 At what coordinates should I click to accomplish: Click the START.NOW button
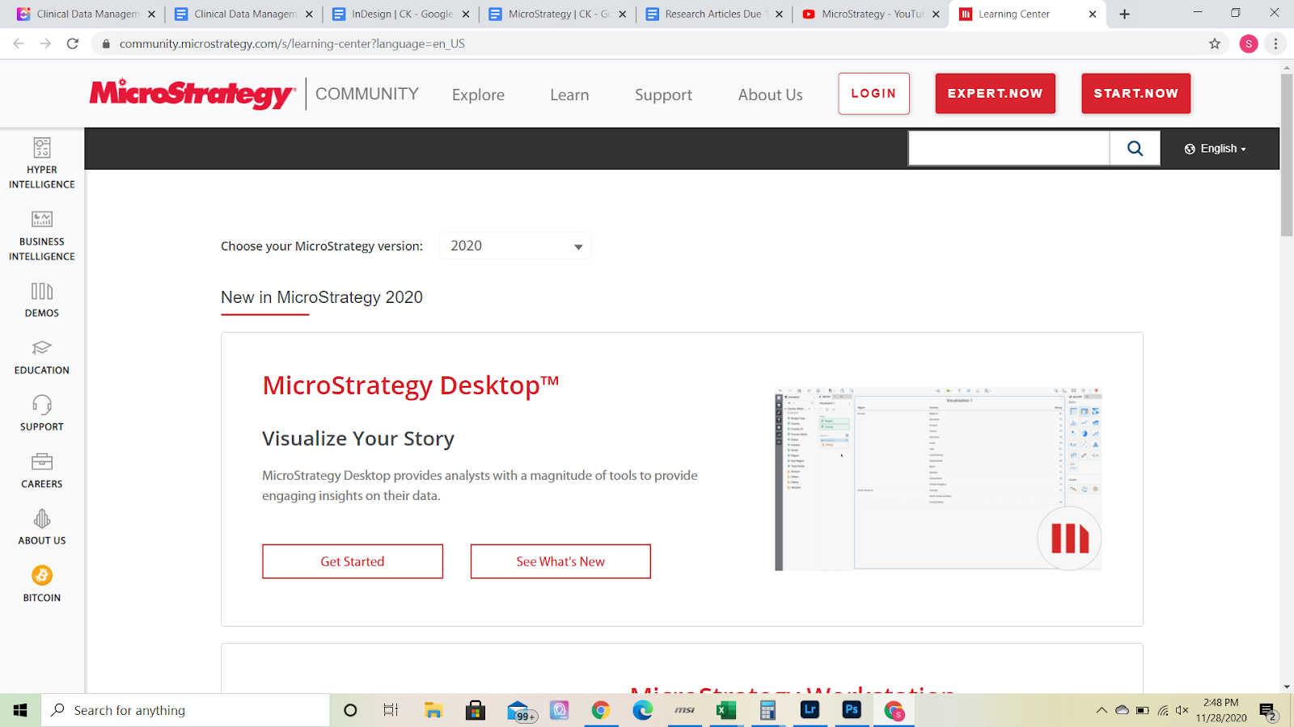point(1135,94)
